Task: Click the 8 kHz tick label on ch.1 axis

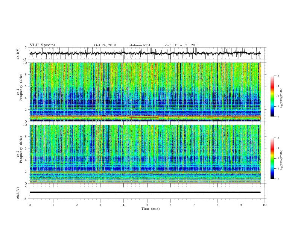Action: point(26,74)
